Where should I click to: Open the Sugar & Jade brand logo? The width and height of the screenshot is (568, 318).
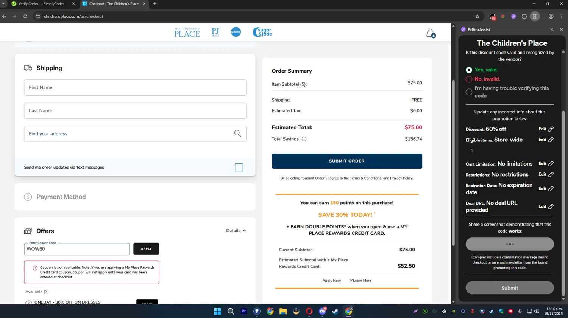click(x=262, y=32)
